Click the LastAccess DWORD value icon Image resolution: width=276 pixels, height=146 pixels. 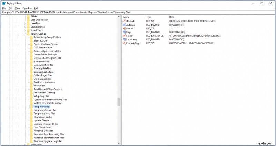tap(125, 39)
